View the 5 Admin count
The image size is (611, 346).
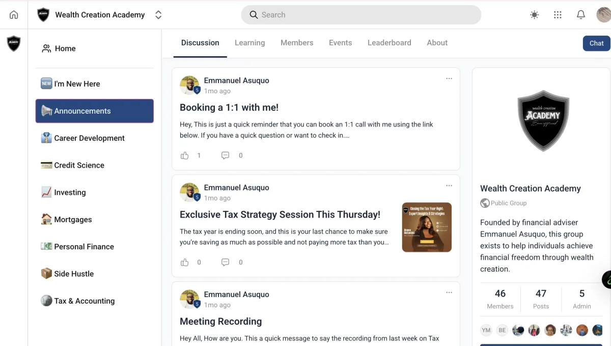582,299
